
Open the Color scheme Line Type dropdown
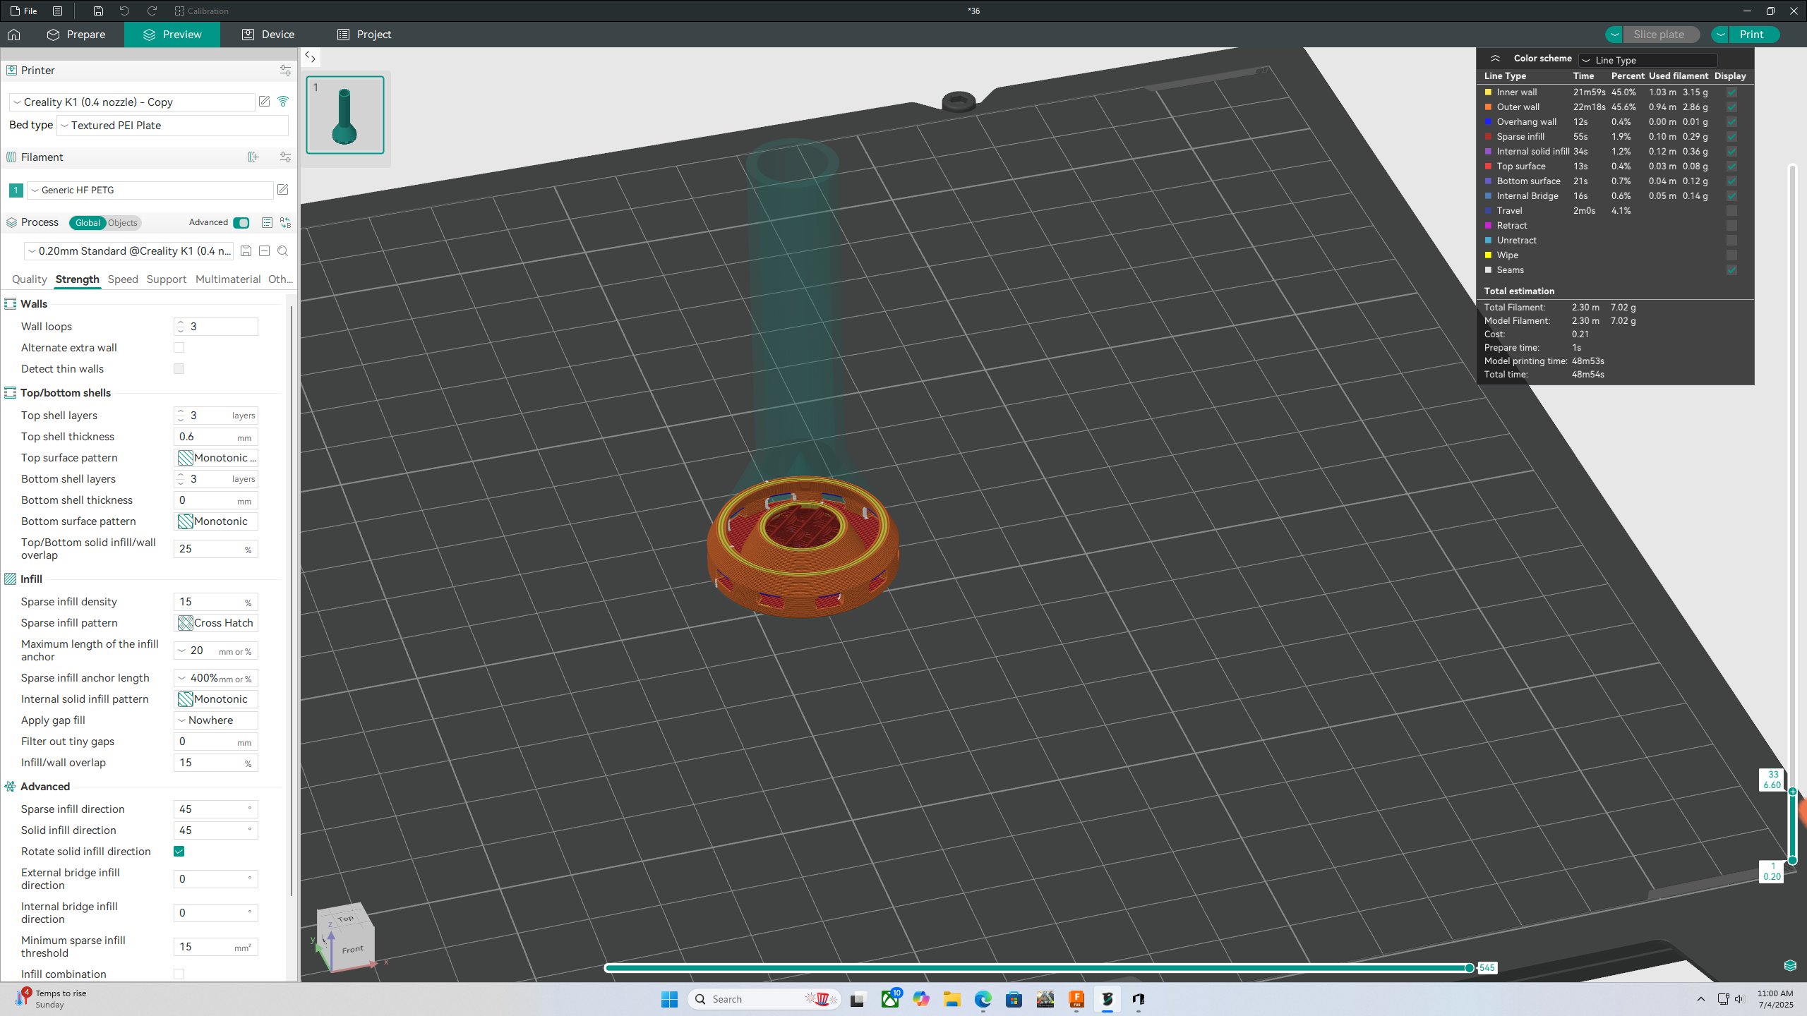click(x=1648, y=60)
